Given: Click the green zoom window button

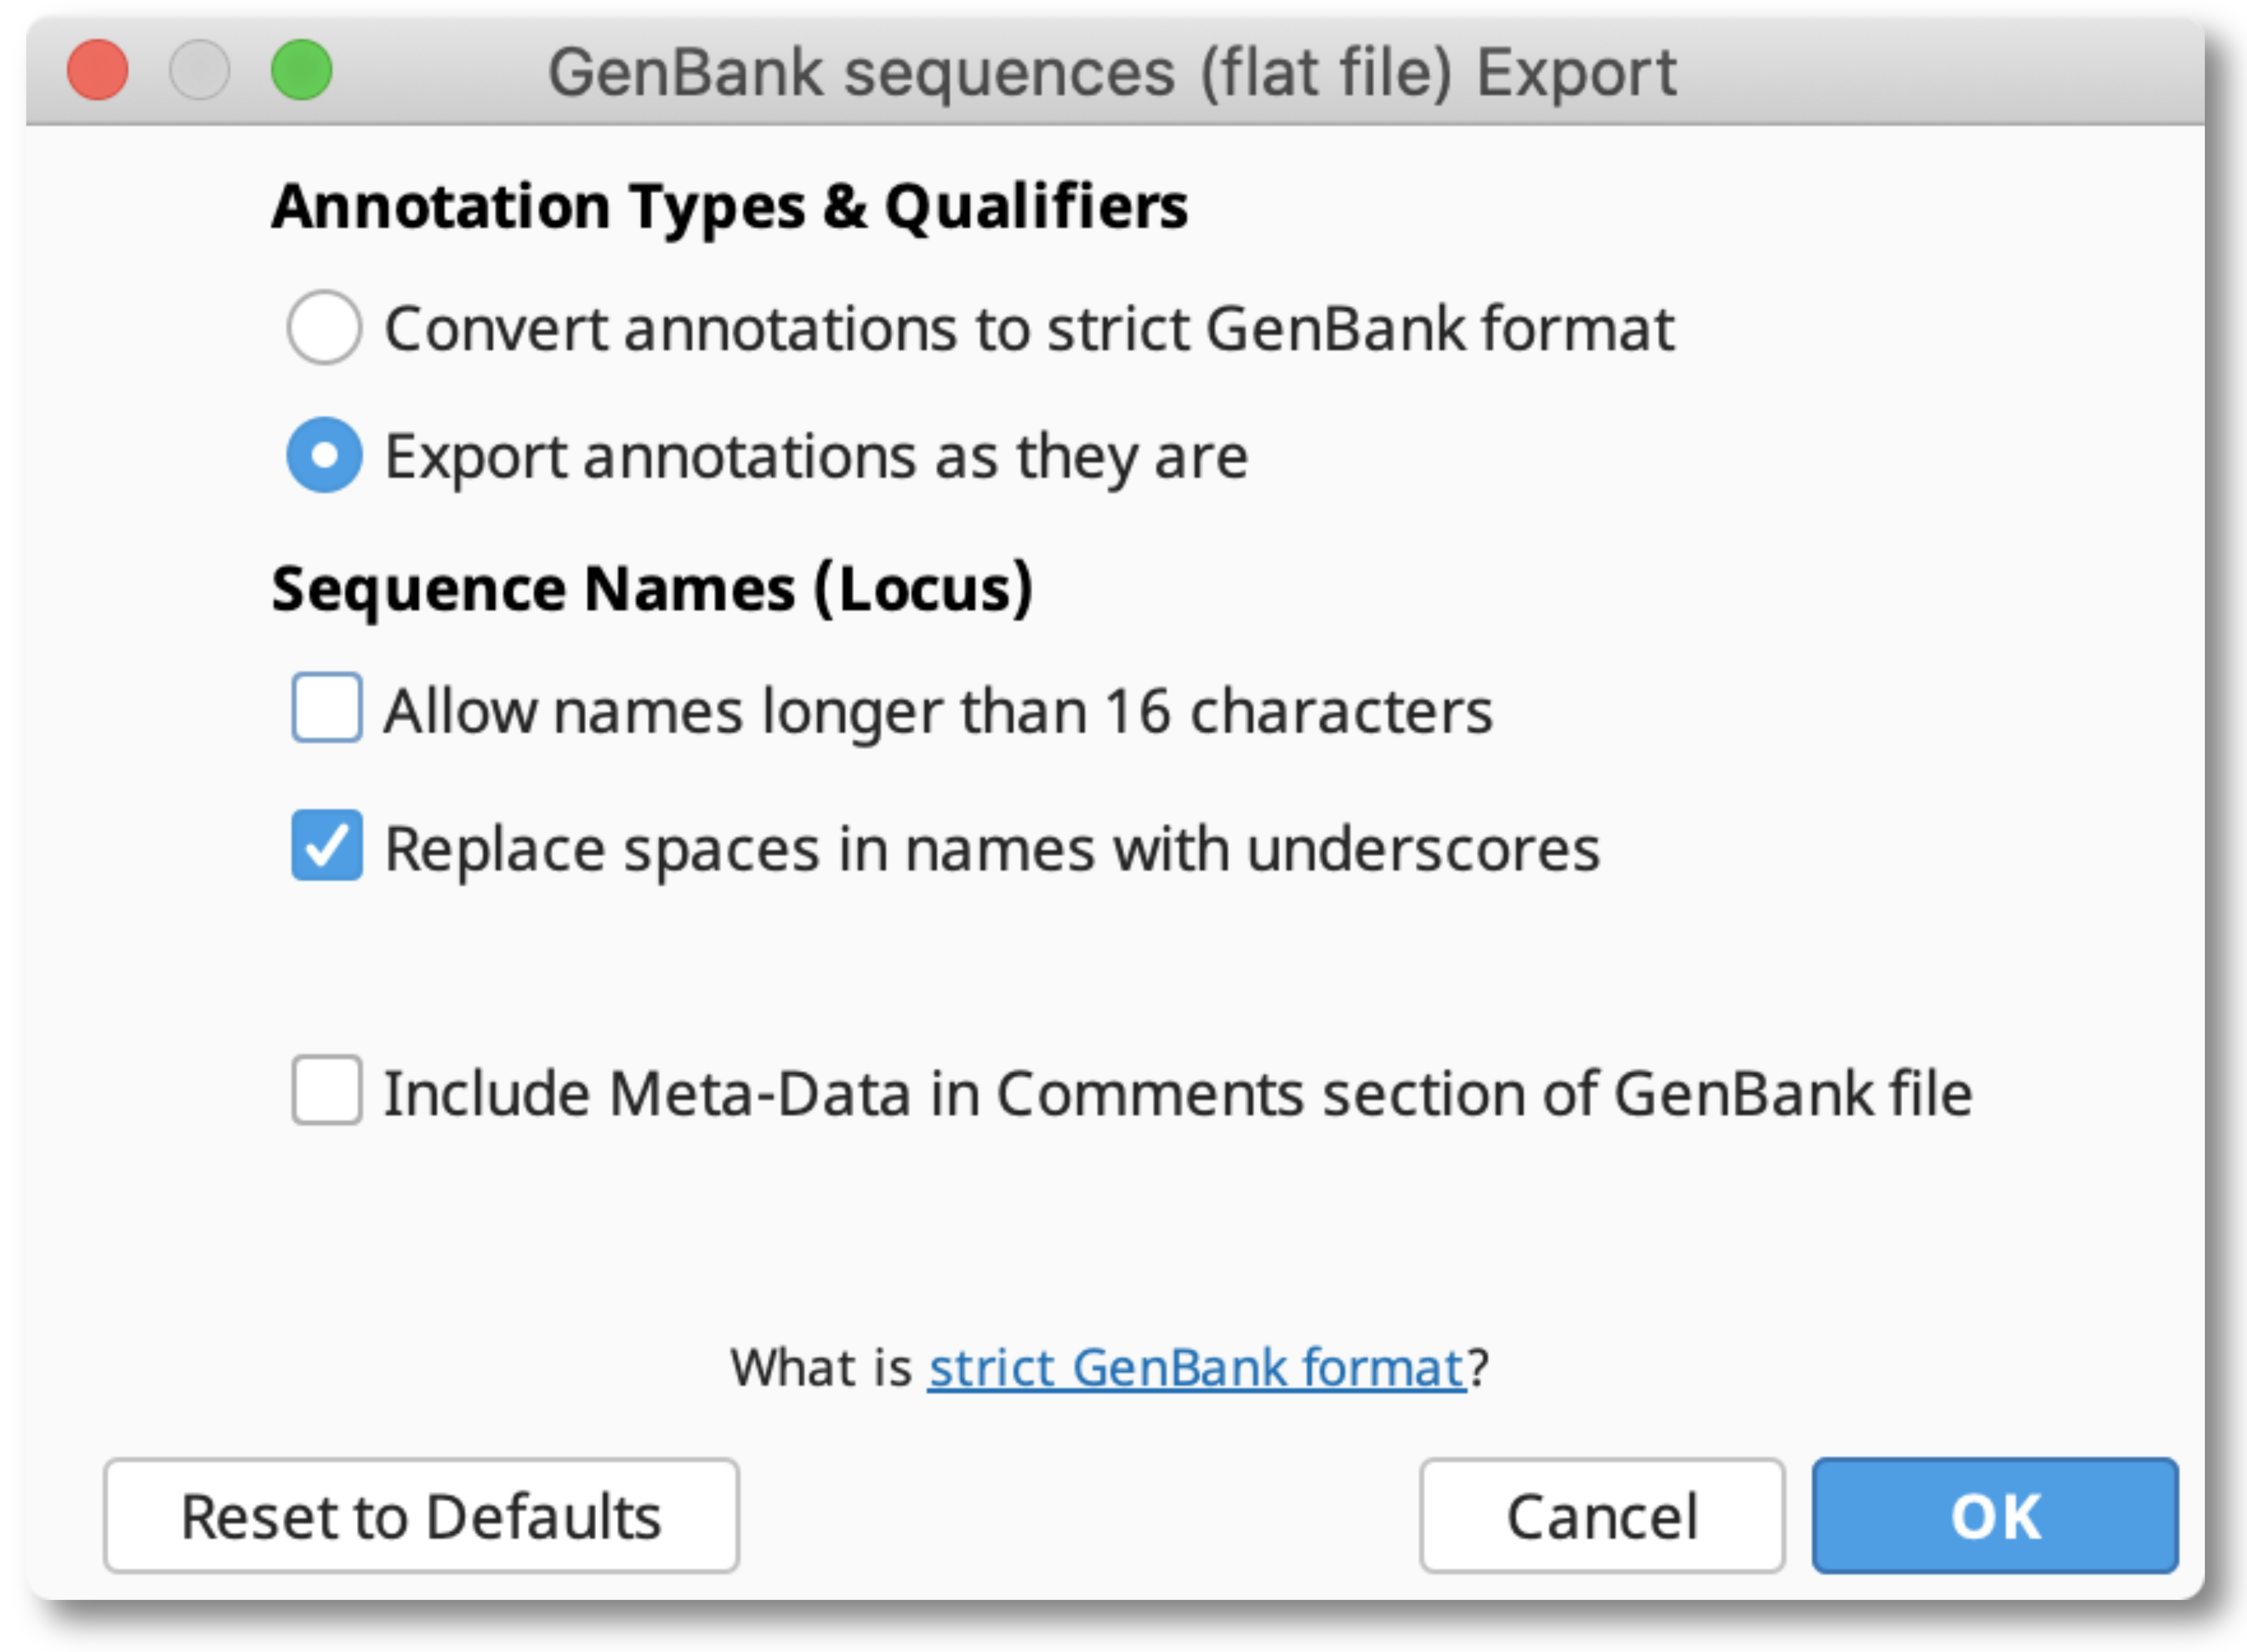Looking at the screenshot, I should 301,71.
